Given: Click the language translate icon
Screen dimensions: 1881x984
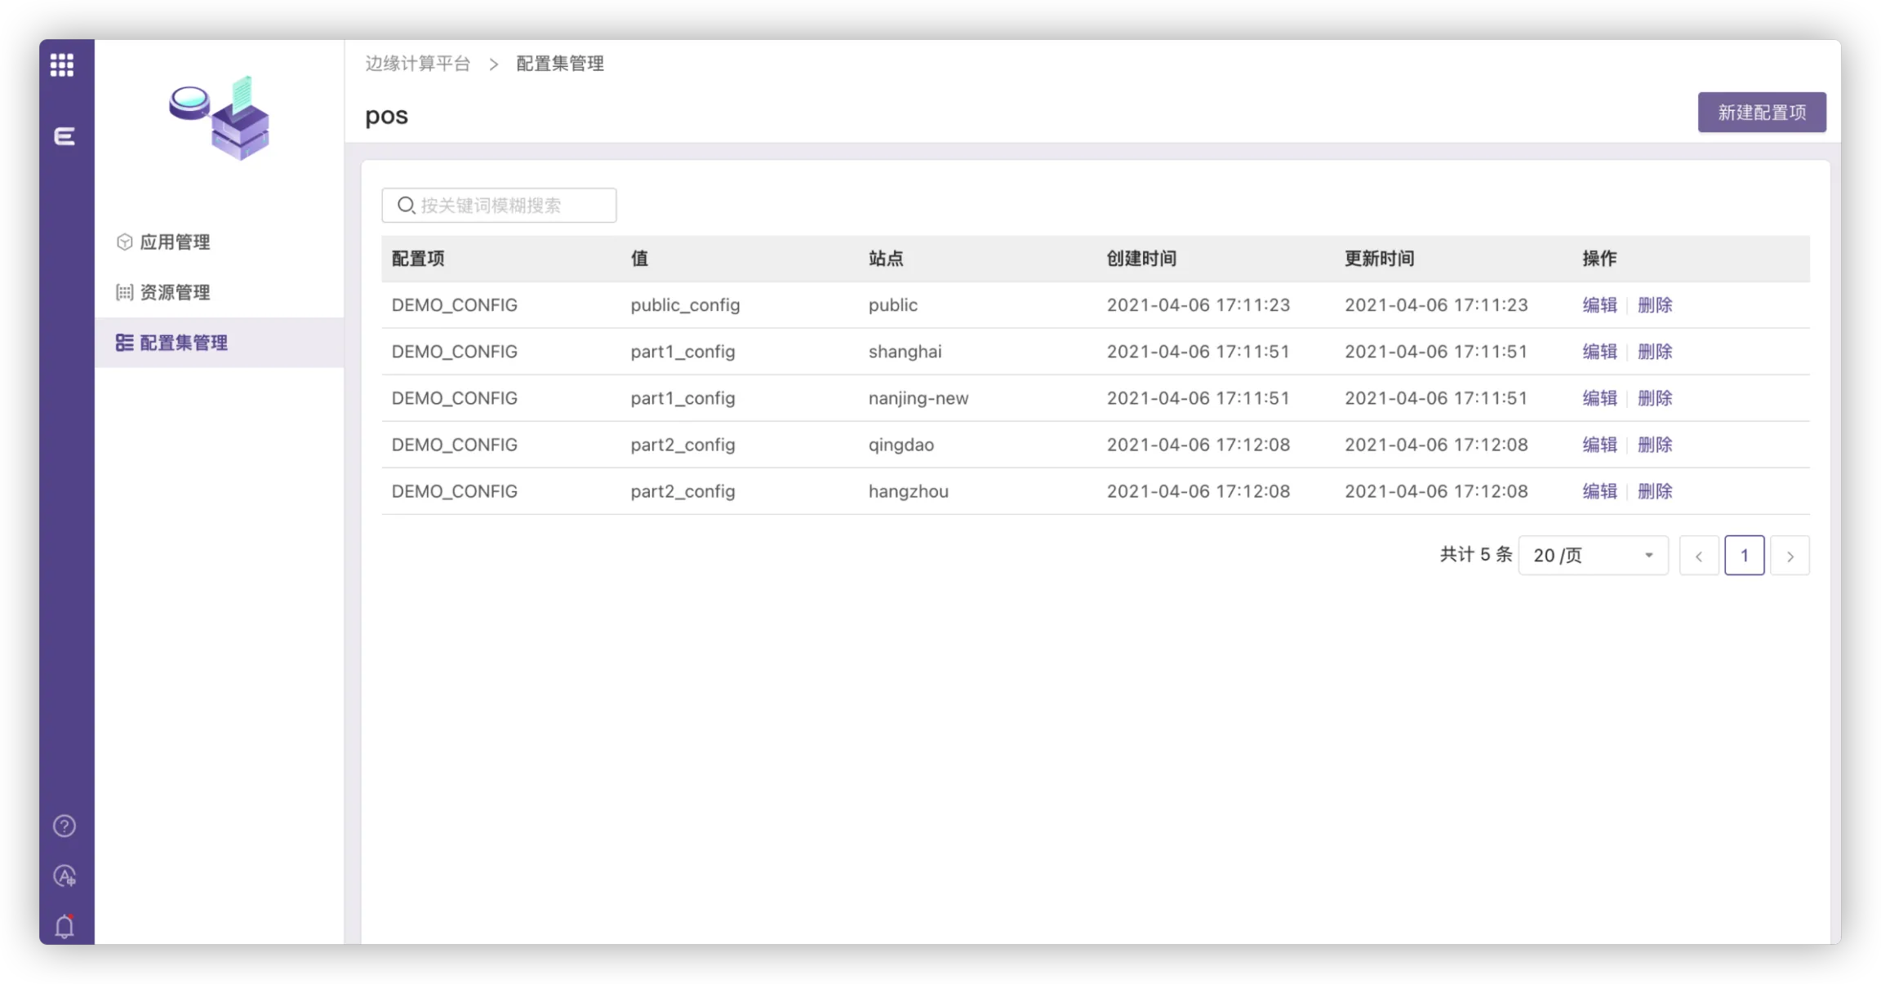Looking at the screenshot, I should coord(64,875).
